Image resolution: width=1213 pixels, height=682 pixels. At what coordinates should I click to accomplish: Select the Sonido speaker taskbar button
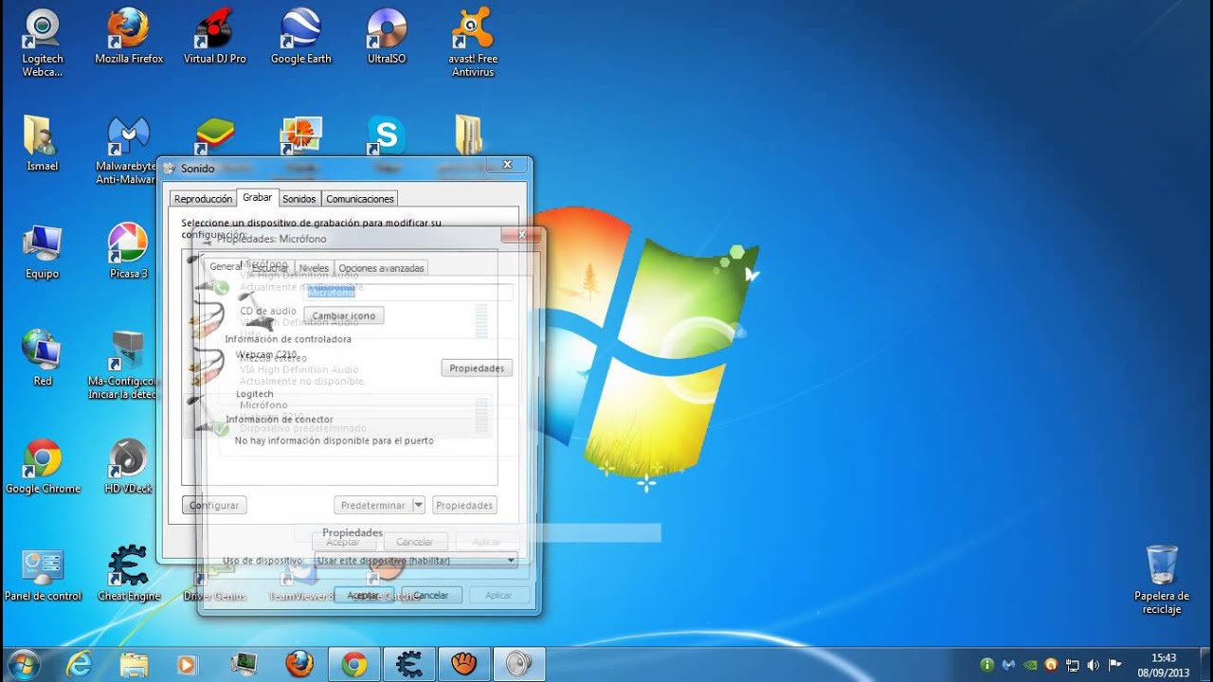[519, 665]
